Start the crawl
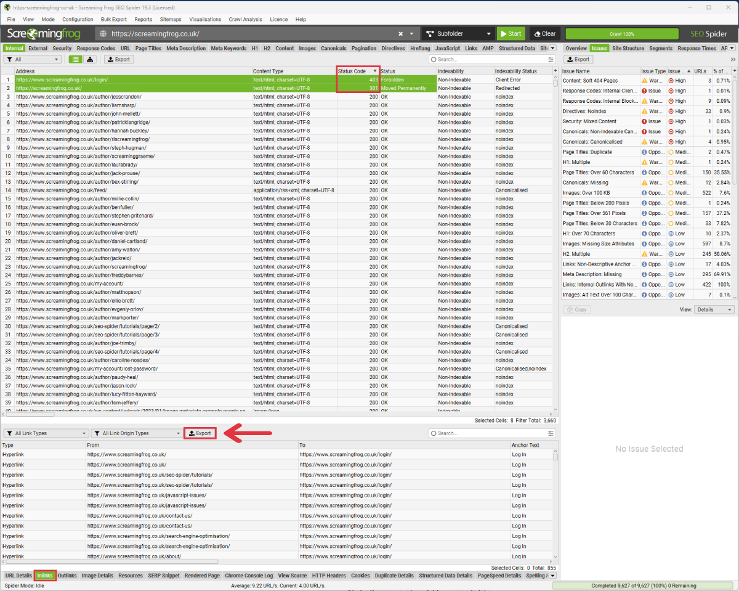The width and height of the screenshot is (739, 591). (x=511, y=34)
